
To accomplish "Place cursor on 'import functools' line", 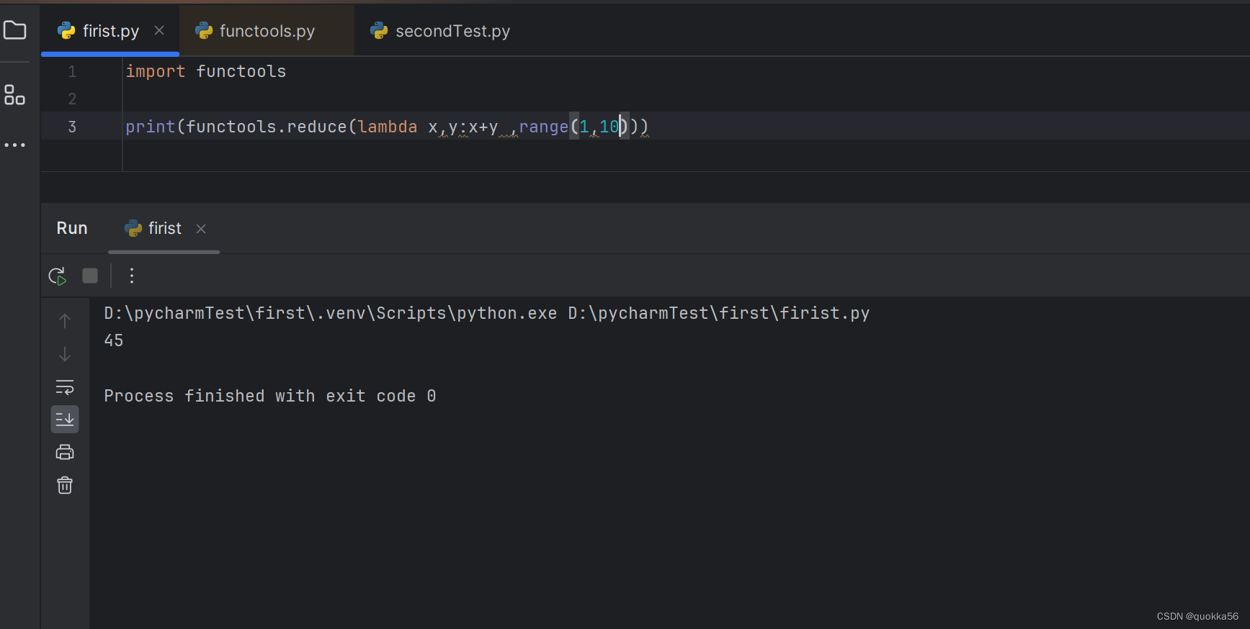I will (x=206, y=71).
